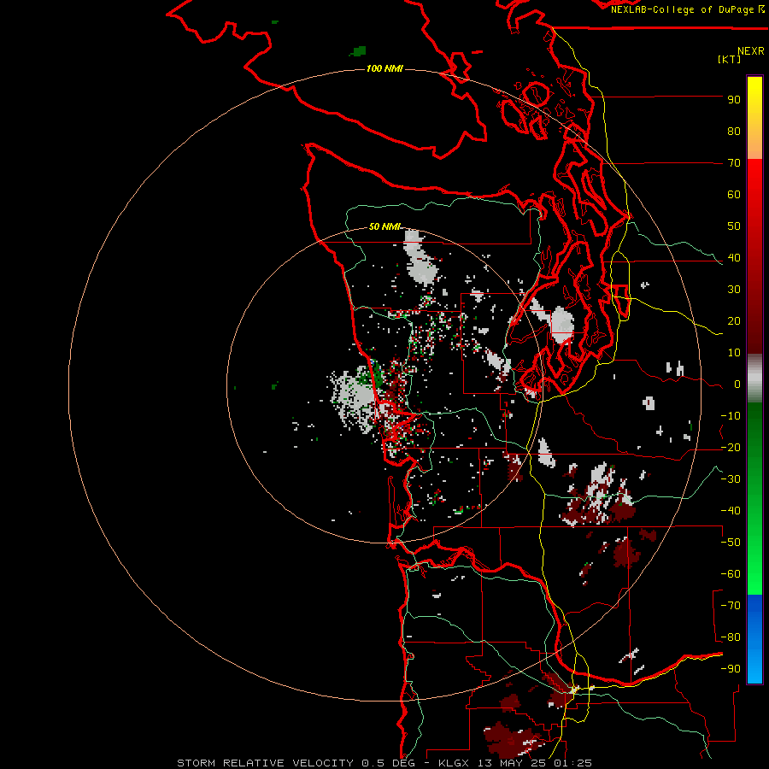Click the 0.5 DEG elevation text in caption
This screenshot has width=769, height=769.
pos(388,763)
